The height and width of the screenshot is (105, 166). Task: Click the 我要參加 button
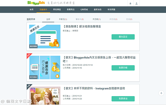[x=123, y=99]
